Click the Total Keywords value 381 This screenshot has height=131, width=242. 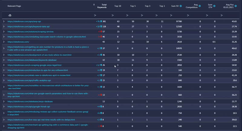[x=104, y=21]
